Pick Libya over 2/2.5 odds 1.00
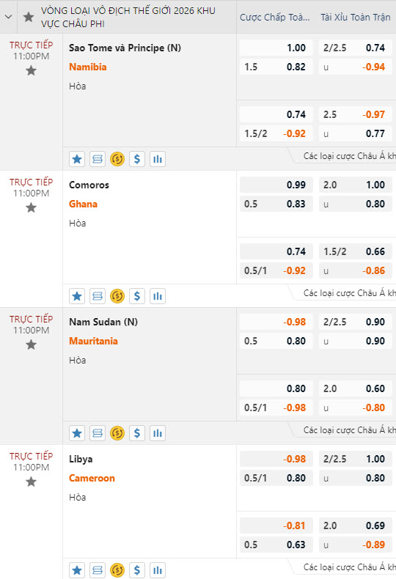The width and height of the screenshot is (396, 579). click(356, 459)
